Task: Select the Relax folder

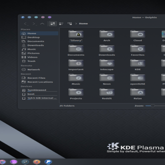Action: (138, 94)
